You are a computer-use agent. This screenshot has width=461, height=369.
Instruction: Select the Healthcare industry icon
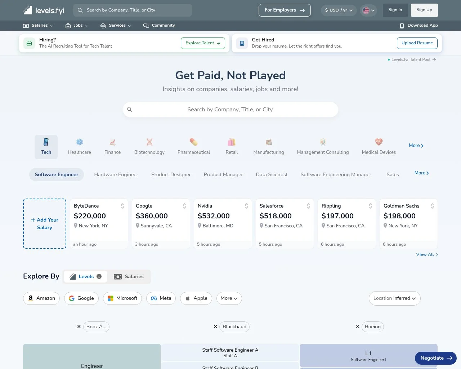(x=80, y=142)
